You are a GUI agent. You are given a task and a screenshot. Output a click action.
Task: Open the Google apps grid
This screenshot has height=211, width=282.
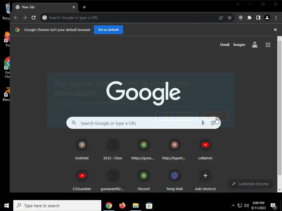[x=268, y=45]
